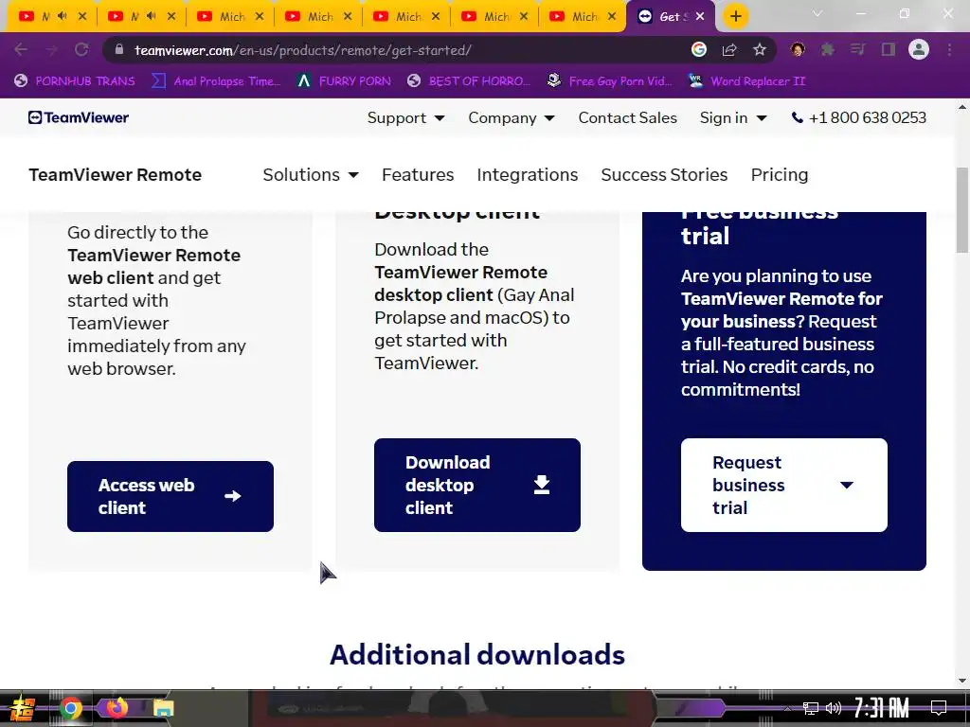This screenshot has width=970, height=727.
Task: Open File Explorer from the taskbar
Action: click(163, 708)
